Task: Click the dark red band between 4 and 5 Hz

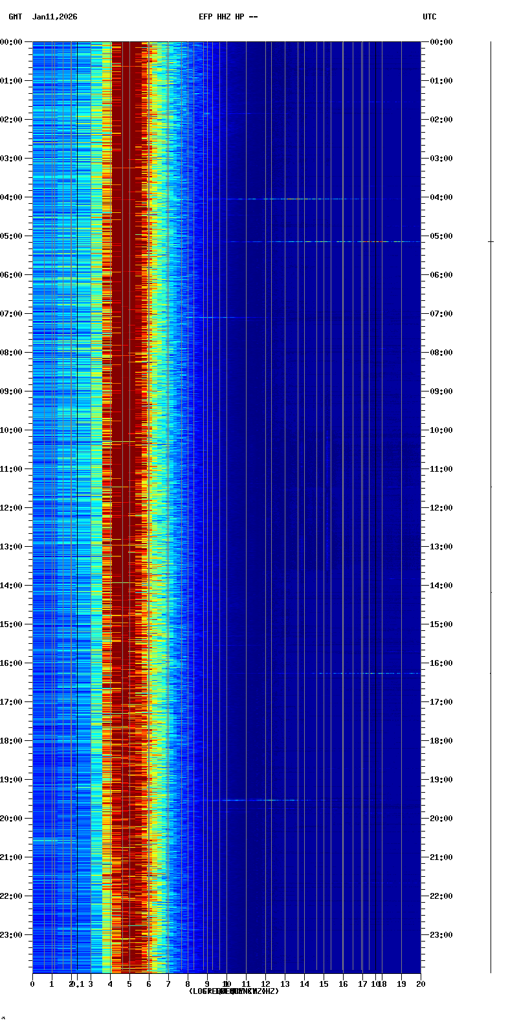Action: click(126, 453)
